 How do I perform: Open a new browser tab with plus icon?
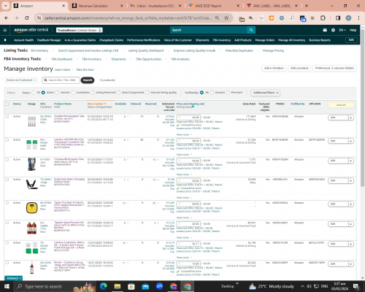(x=307, y=6)
